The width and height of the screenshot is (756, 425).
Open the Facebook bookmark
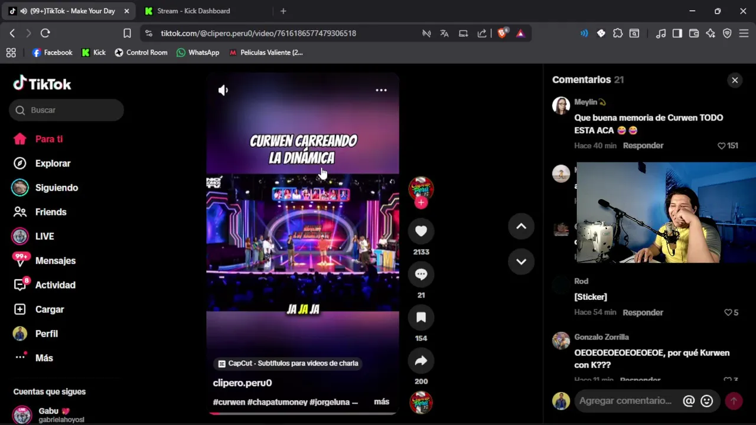point(52,53)
